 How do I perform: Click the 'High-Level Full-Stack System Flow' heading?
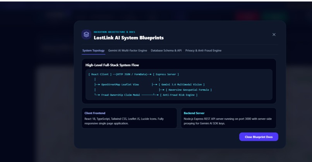click(x=112, y=65)
